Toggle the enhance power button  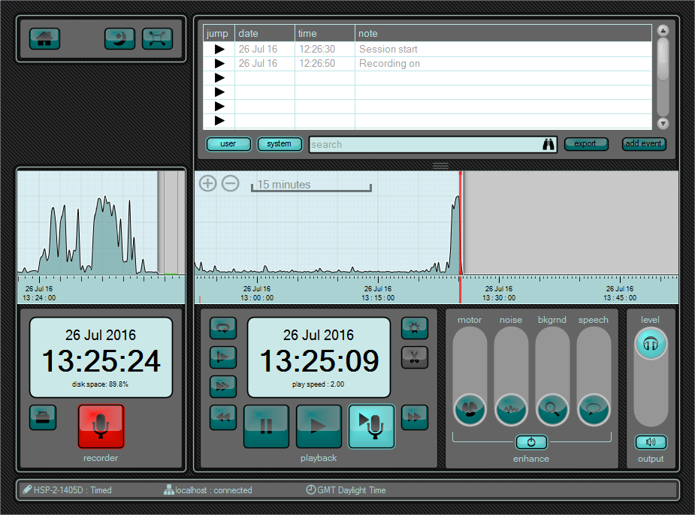(x=531, y=442)
